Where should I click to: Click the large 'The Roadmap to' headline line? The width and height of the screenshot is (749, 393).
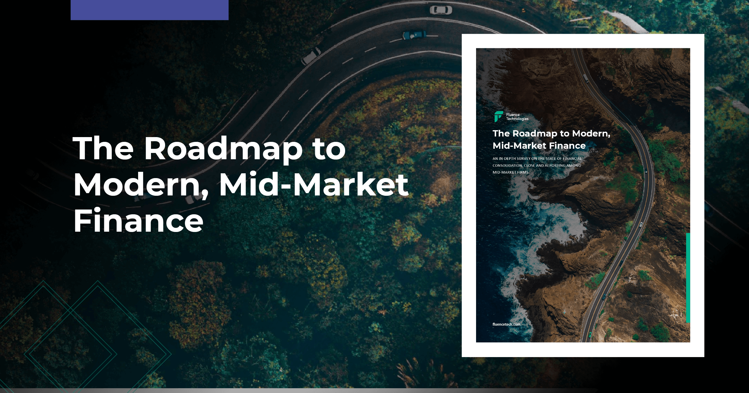coord(209,149)
